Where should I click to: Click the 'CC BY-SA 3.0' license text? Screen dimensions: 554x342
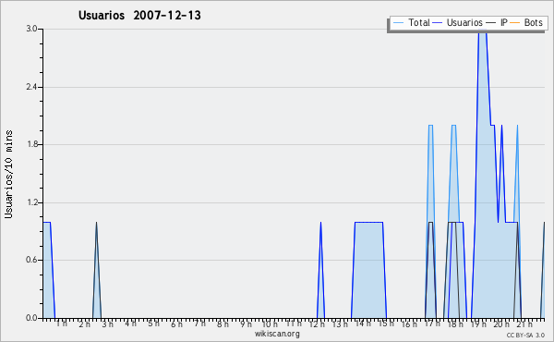coord(525,335)
